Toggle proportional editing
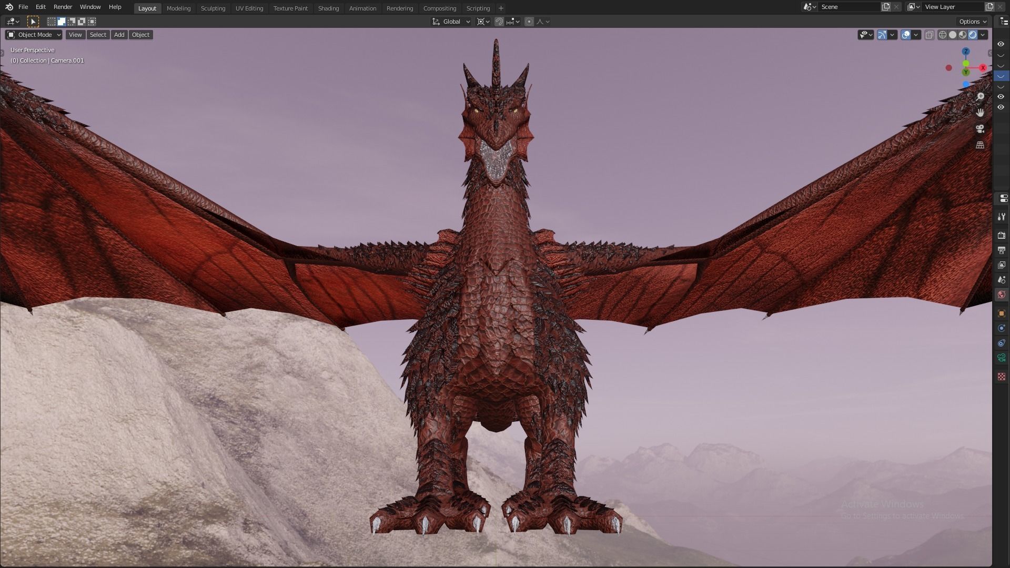1010x568 pixels. click(x=529, y=22)
